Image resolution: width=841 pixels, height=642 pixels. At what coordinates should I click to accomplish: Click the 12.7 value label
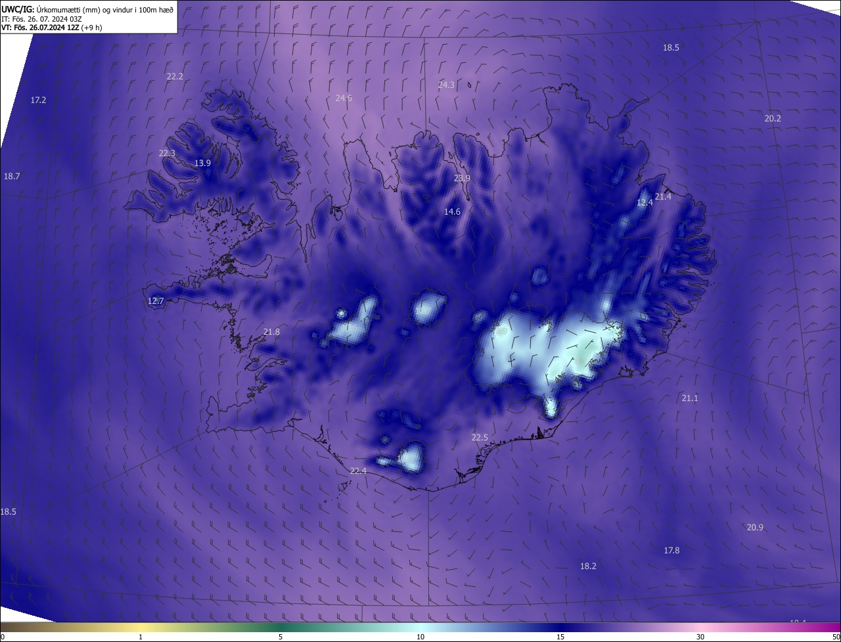[156, 301]
